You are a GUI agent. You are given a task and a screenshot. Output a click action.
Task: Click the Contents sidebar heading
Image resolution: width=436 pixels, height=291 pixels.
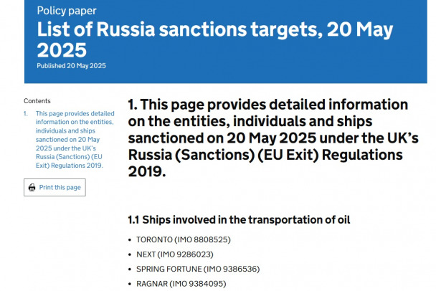(x=37, y=101)
